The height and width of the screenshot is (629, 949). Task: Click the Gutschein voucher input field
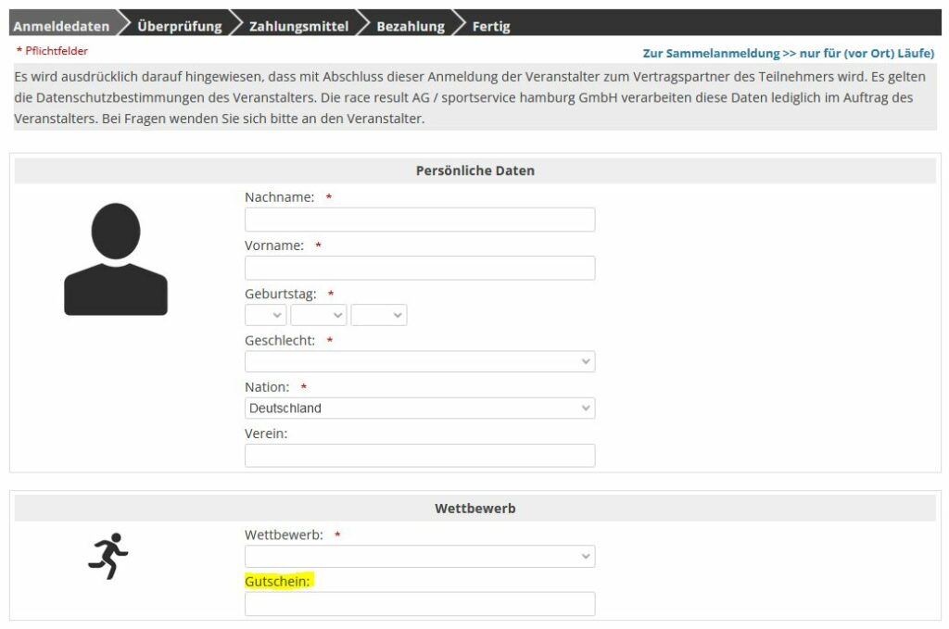click(420, 604)
